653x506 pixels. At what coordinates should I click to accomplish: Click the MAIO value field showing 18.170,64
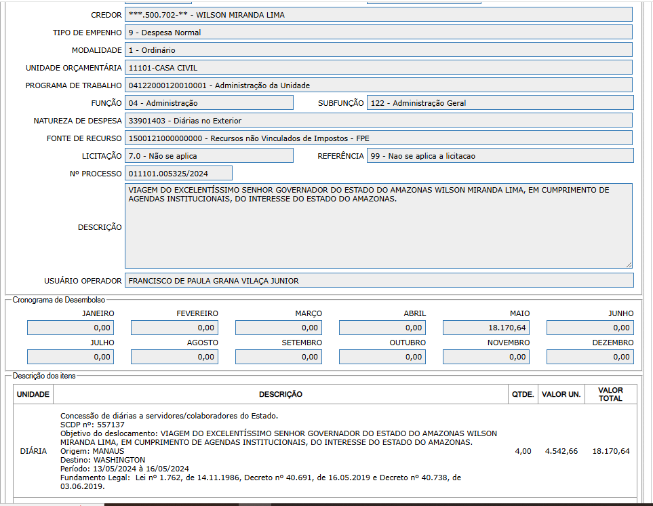[x=486, y=328]
